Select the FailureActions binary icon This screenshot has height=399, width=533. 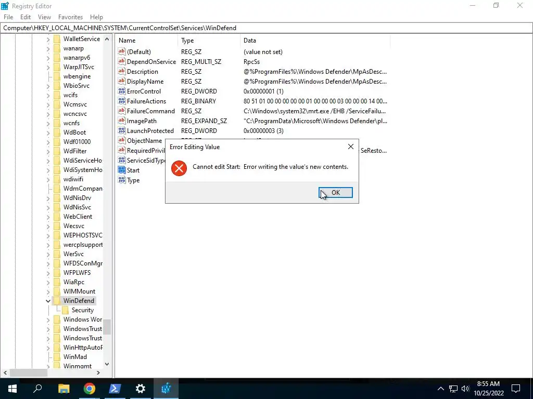click(x=122, y=101)
